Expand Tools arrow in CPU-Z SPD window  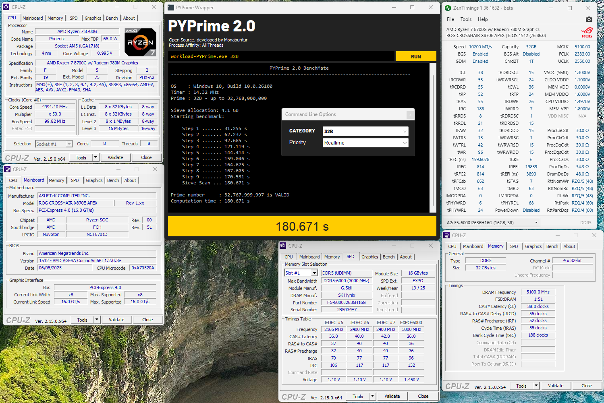pos(373,396)
